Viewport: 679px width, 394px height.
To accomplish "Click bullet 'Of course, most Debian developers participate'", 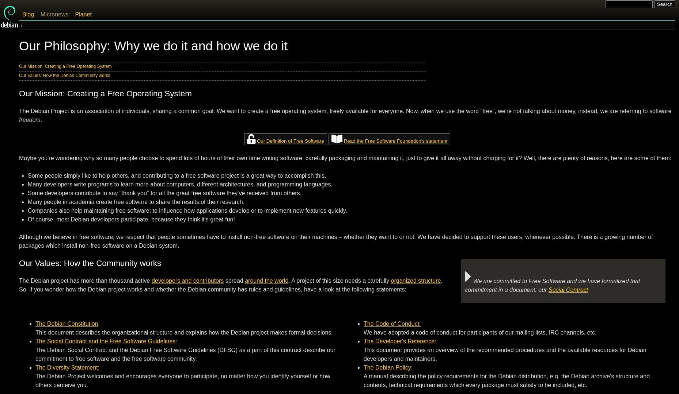I will pyautogui.click(x=131, y=219).
